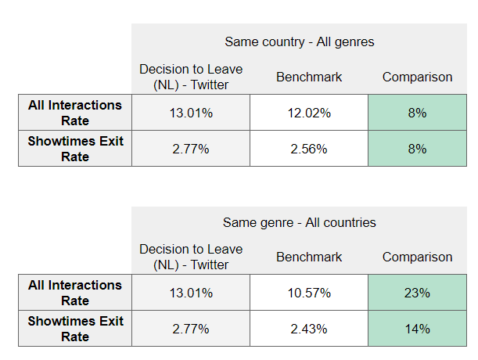Click top table 'All Interactions Rate' row label

[75, 113]
